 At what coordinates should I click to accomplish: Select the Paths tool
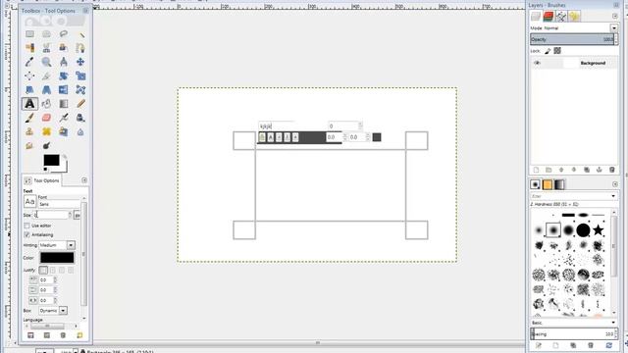pyautogui.click(x=80, y=48)
